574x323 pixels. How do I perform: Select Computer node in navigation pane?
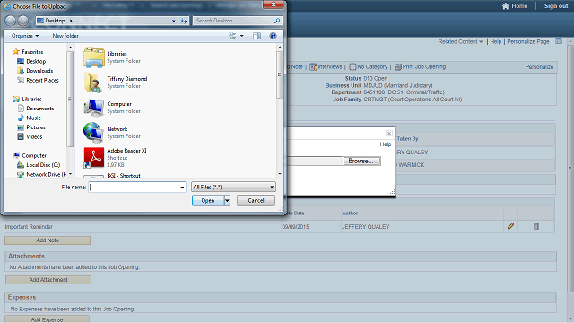click(34, 155)
